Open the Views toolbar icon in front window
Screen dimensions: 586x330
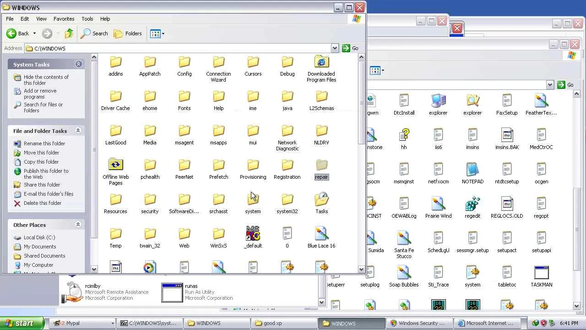pyautogui.click(x=155, y=33)
